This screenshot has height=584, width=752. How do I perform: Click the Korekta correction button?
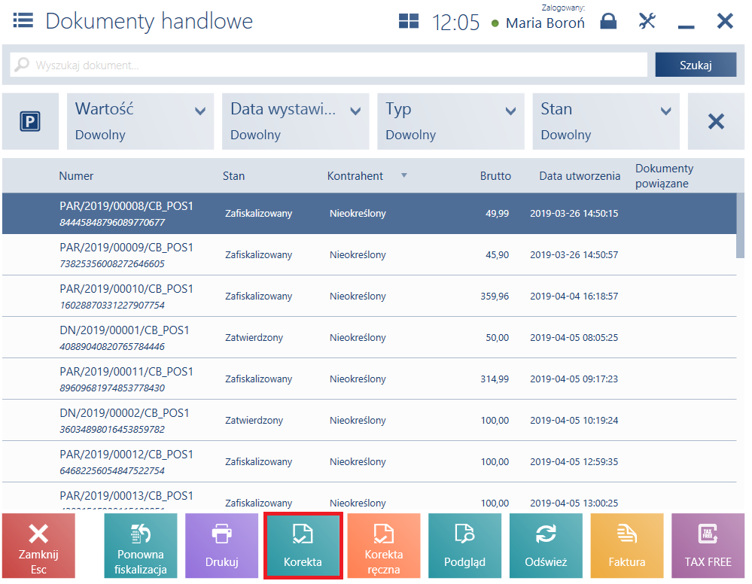[303, 546]
